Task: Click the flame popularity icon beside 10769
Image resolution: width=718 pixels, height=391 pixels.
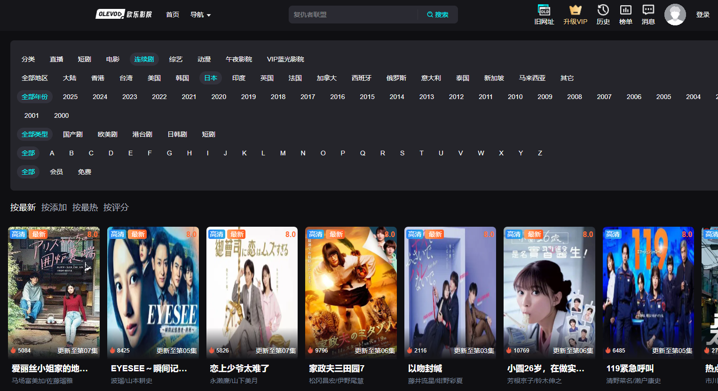Action: coord(509,350)
